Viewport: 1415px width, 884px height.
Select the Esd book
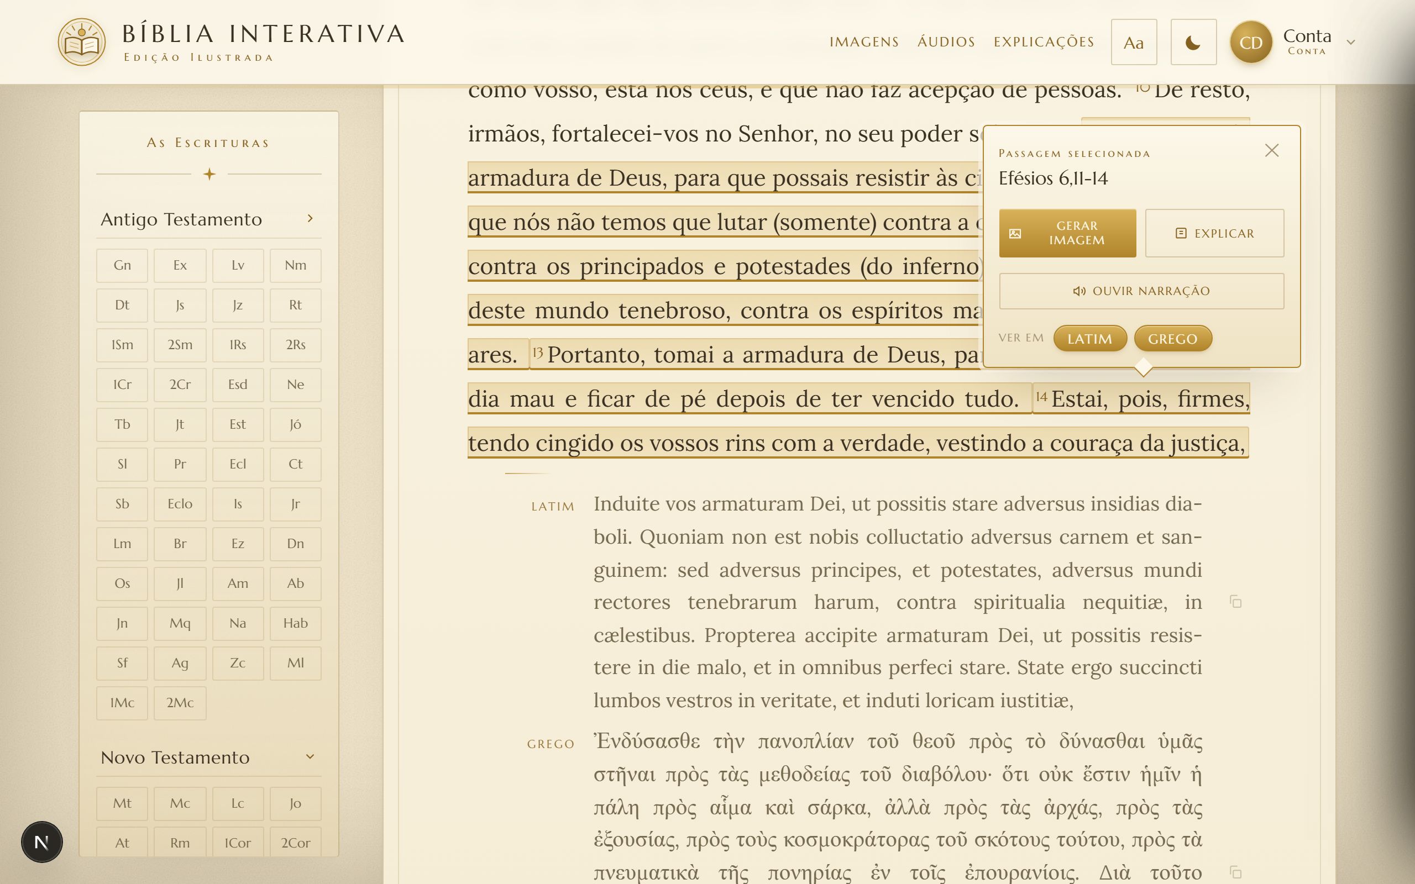(x=238, y=385)
